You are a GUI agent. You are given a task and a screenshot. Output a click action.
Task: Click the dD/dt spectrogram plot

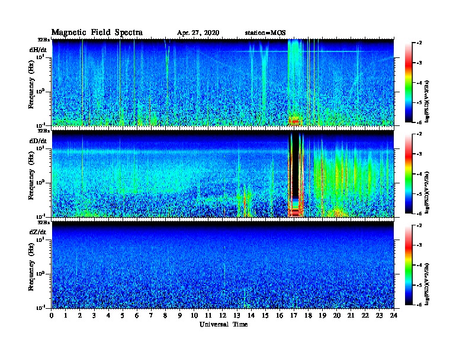pyautogui.click(x=223, y=174)
